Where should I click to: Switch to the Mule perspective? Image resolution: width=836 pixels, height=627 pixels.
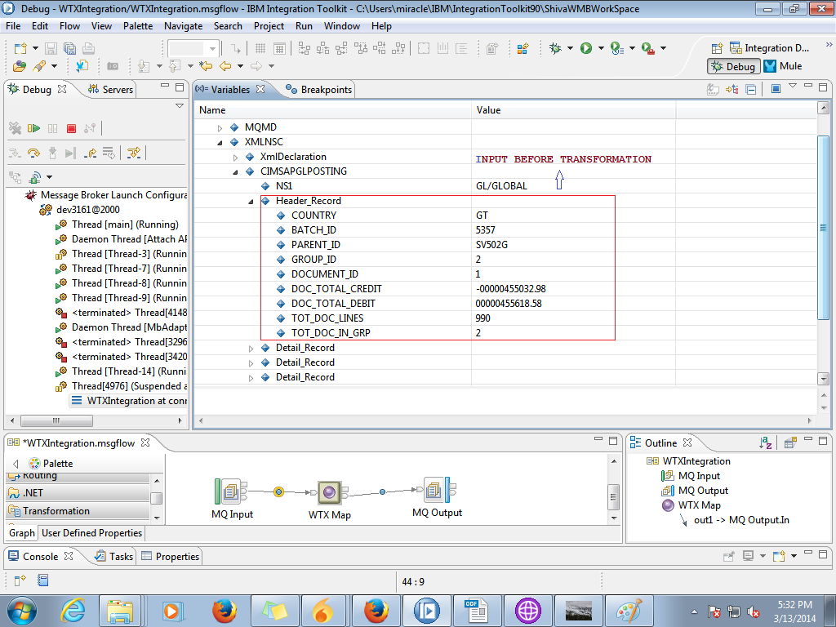pos(783,66)
